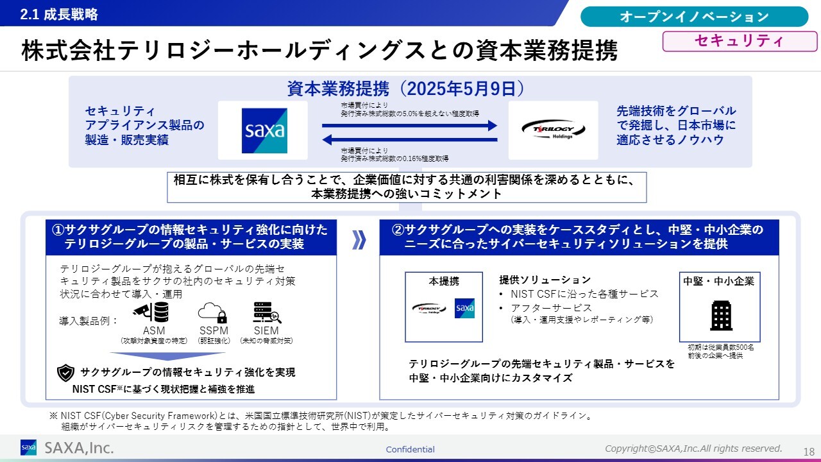
Task: Click the オープンイノベーション label
Action: [694, 17]
